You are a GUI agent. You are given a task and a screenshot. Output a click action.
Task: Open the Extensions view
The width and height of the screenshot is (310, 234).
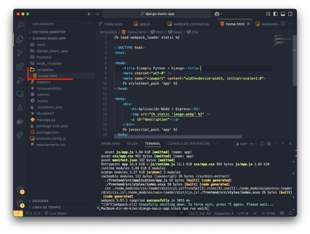[x=20, y=67]
